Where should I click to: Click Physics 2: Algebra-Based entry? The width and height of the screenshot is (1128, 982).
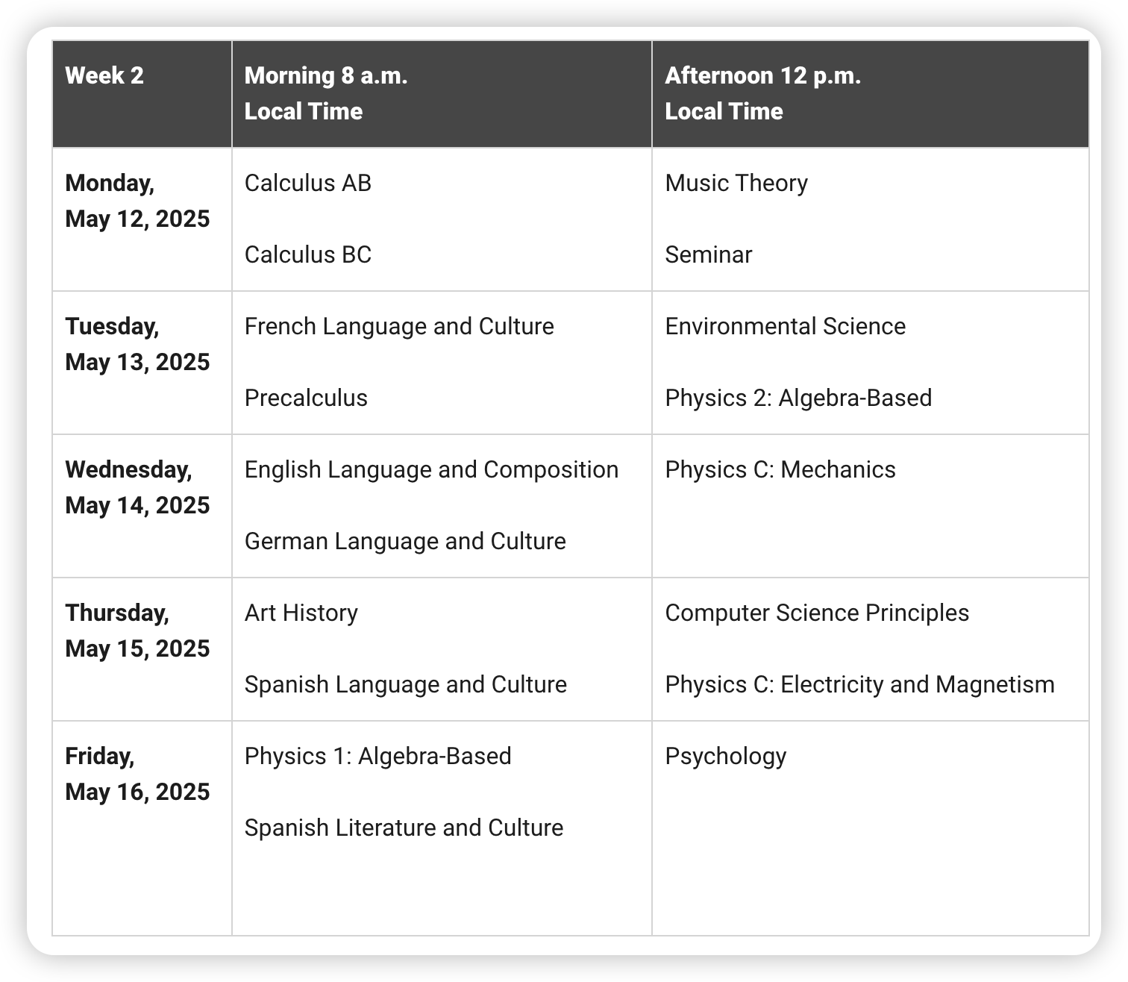[798, 398]
